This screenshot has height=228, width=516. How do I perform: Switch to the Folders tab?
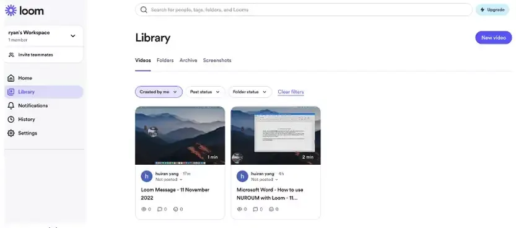click(165, 61)
